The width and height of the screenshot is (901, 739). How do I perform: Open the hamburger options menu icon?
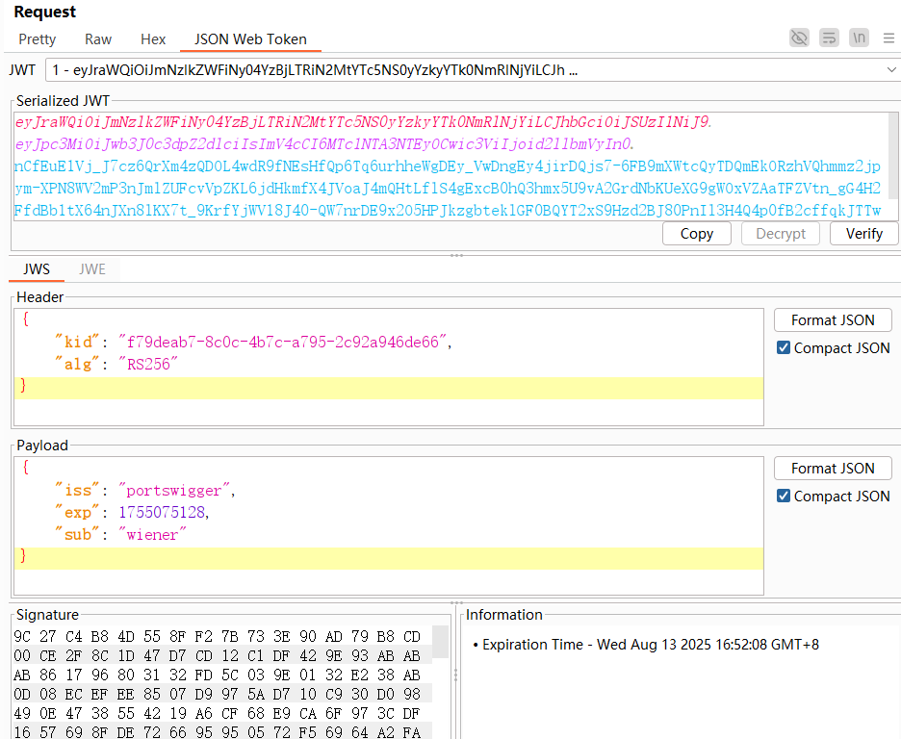(x=888, y=38)
